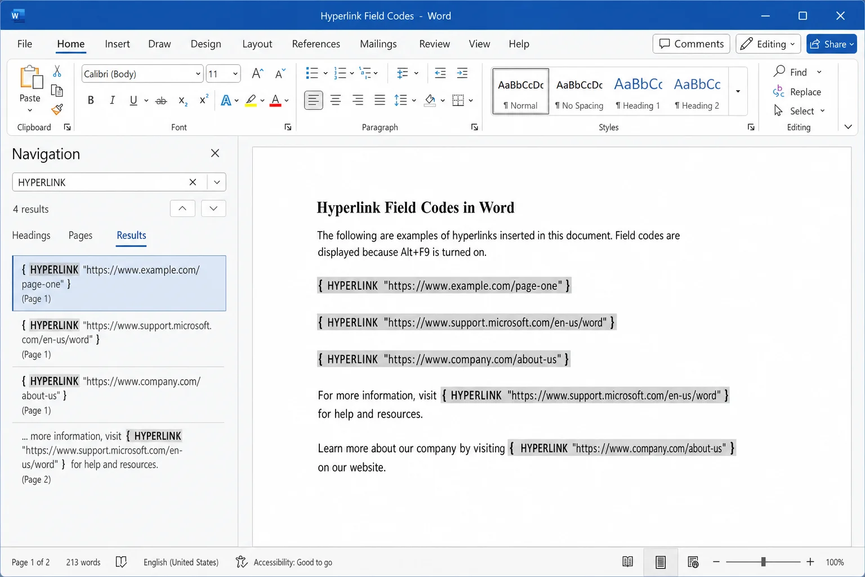Click the Comments button
Screen dimensions: 865x577
[691, 44]
